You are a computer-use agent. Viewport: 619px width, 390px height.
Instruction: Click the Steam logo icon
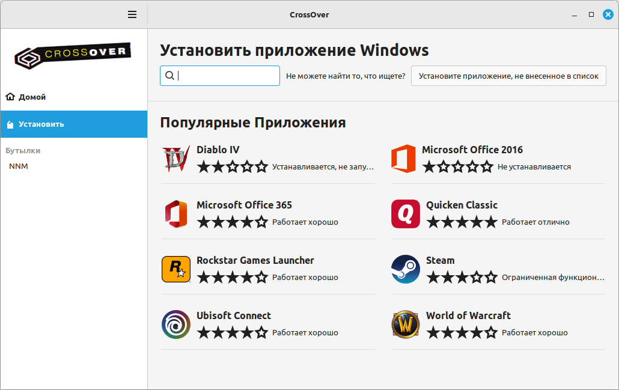click(x=406, y=269)
